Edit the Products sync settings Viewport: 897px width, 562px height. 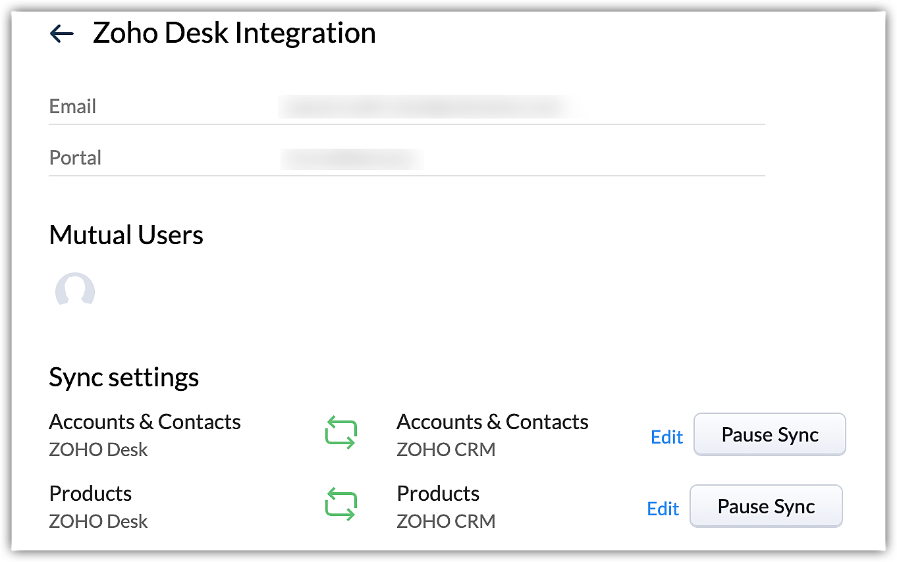tap(663, 509)
